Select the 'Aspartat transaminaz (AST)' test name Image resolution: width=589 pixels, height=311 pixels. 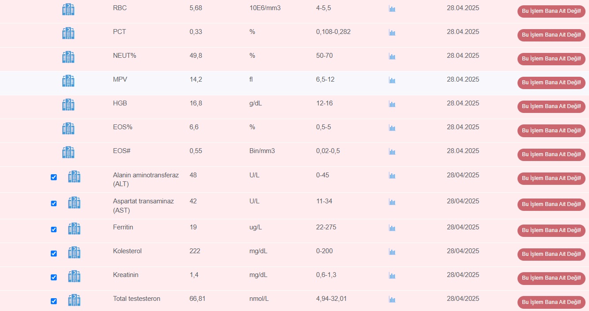pyautogui.click(x=143, y=206)
